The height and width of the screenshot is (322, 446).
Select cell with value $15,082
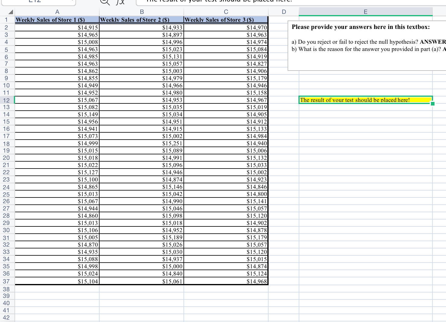coord(57,107)
